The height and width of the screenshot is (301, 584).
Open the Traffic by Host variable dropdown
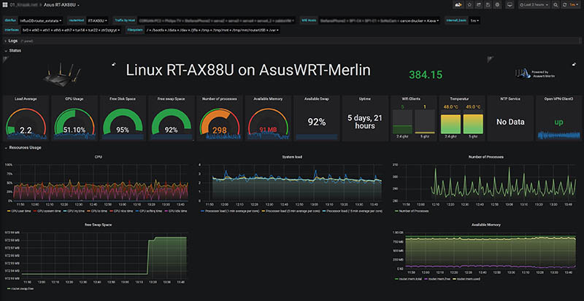[x=217, y=20]
